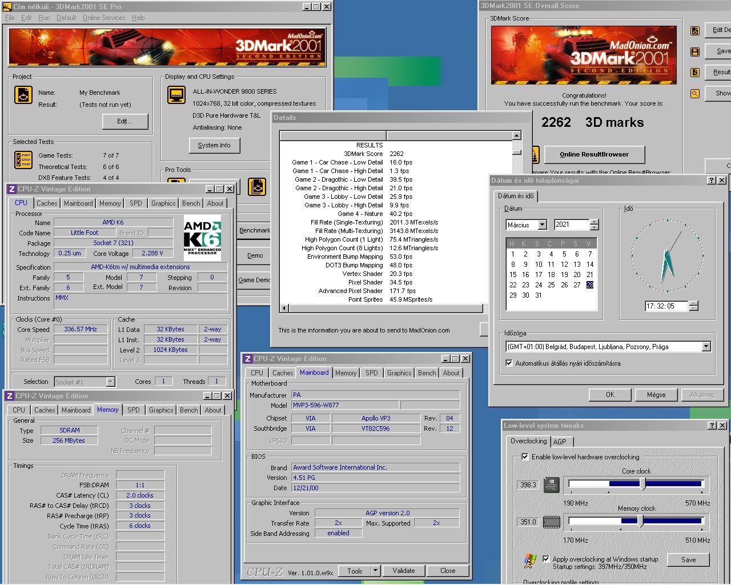
Task: Click the CPU-Z icon in CPU window title
Action: click(x=11, y=189)
